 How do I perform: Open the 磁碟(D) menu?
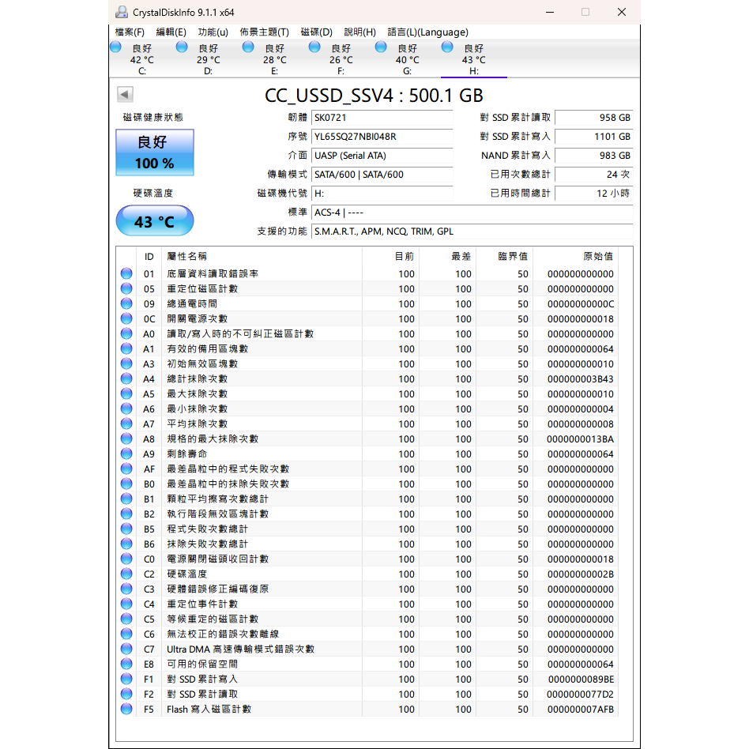(x=315, y=32)
